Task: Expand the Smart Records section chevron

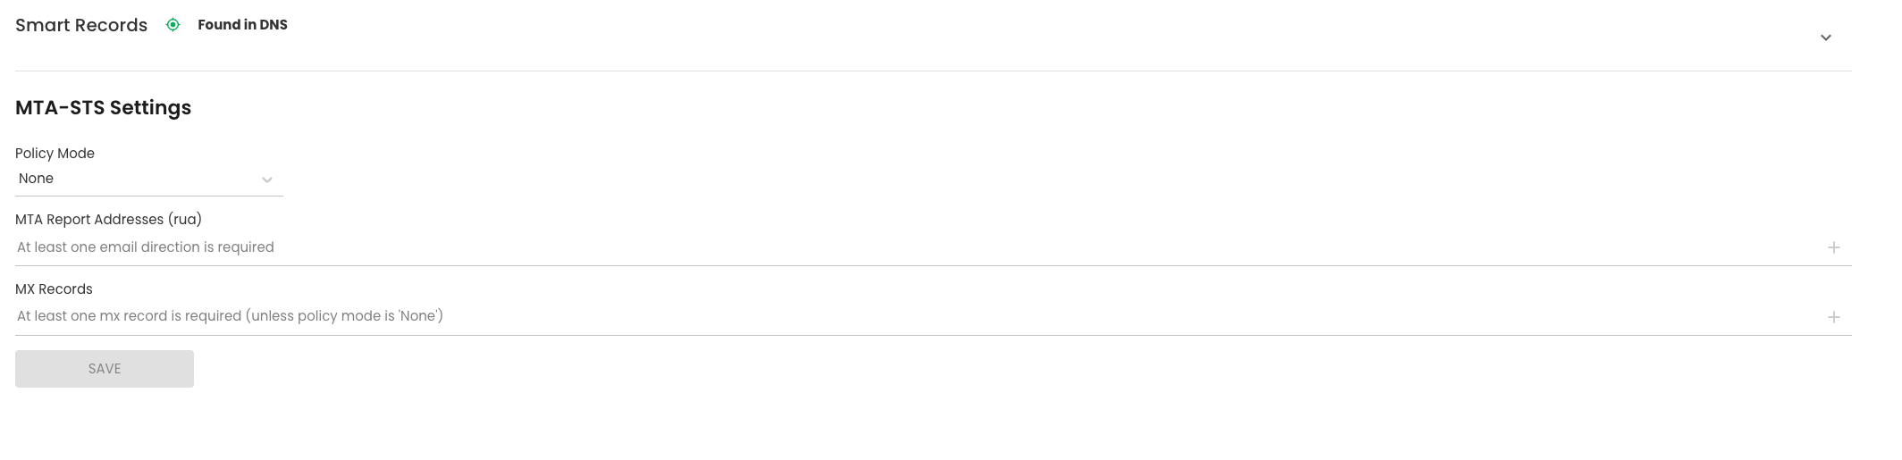Action: coord(1826,38)
